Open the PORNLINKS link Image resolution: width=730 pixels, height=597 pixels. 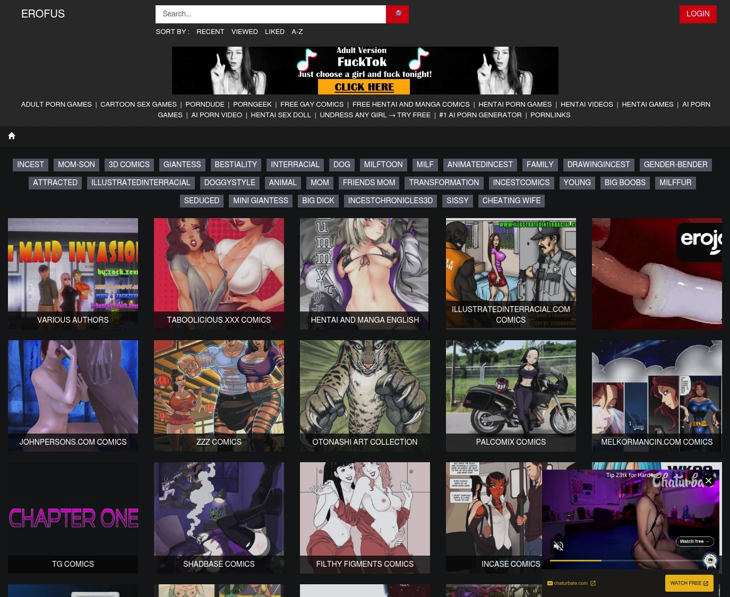[x=550, y=115]
